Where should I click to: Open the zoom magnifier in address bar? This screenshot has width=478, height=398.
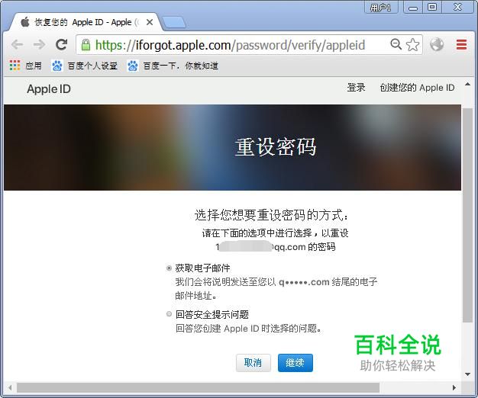pyautogui.click(x=396, y=44)
